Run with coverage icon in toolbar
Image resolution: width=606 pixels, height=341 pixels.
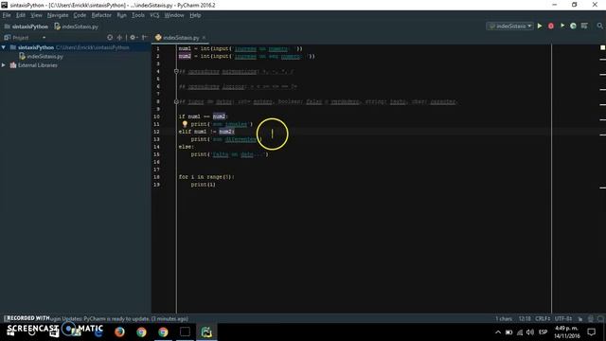coord(562,26)
